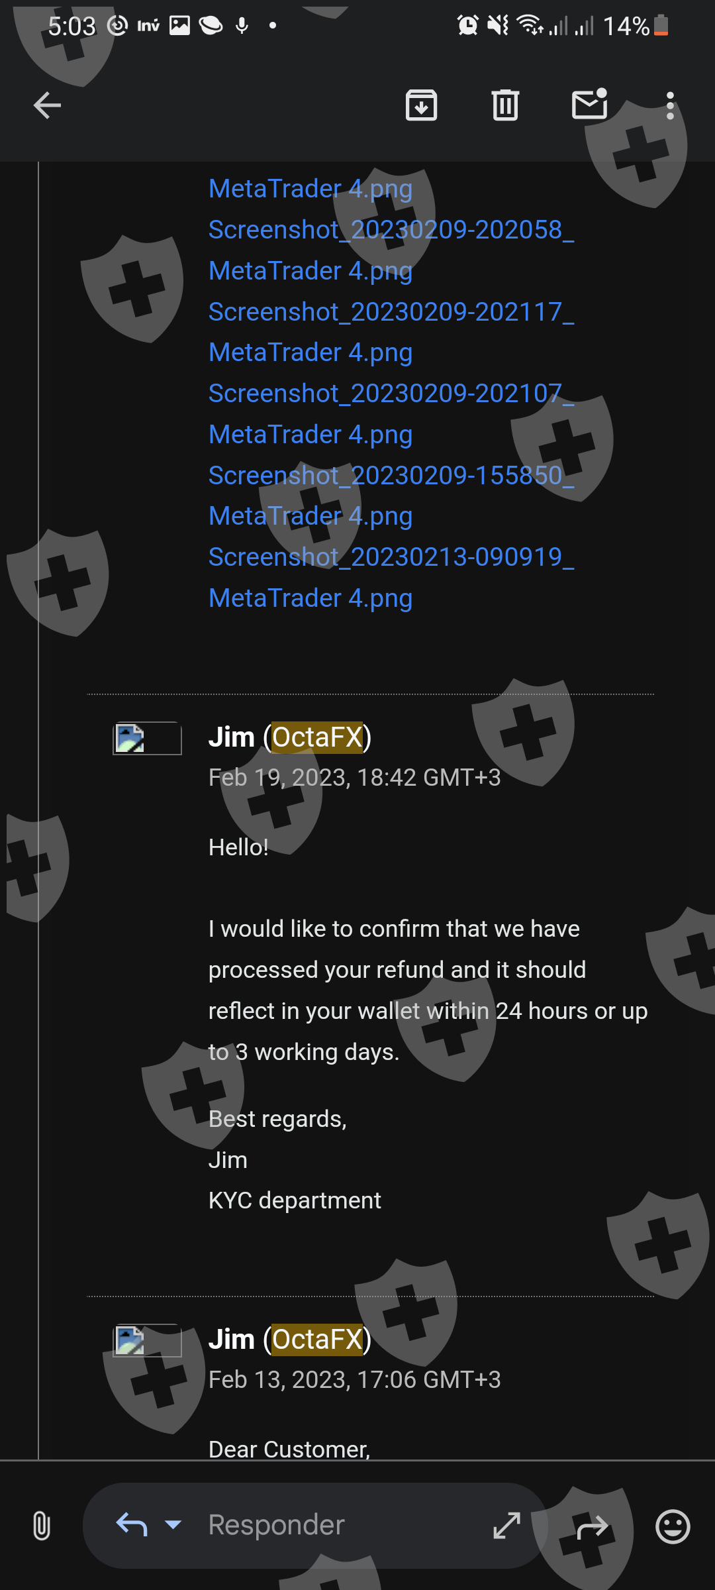Open reply type dropdown arrow
Screen dimensions: 715x1590
pyautogui.click(x=173, y=1525)
